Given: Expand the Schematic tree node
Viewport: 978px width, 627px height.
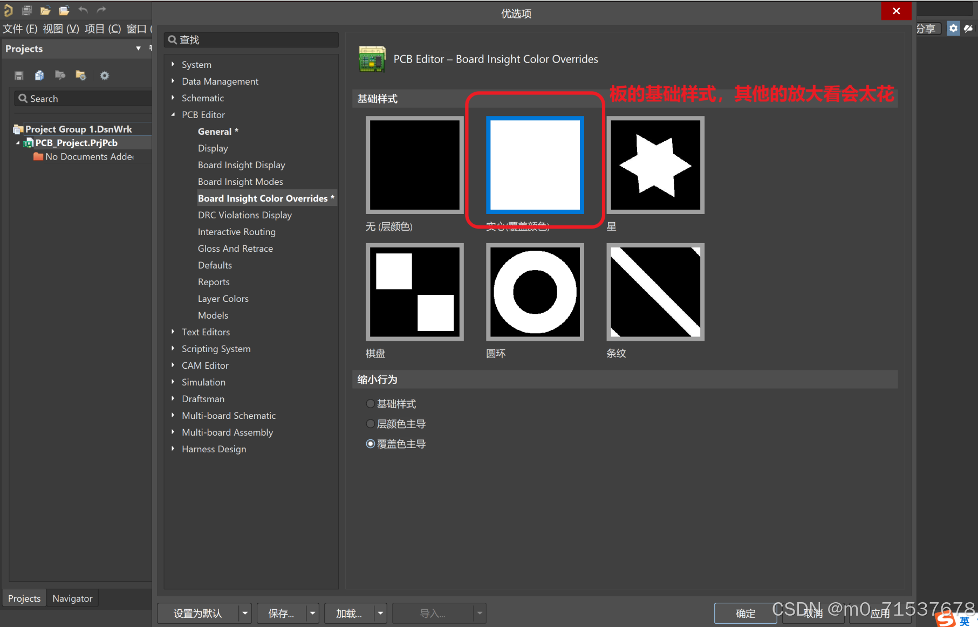Looking at the screenshot, I should 173,98.
